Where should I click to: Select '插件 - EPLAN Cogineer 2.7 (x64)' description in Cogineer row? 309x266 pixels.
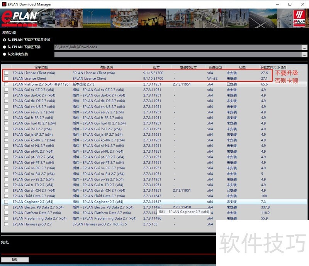coord(98,202)
